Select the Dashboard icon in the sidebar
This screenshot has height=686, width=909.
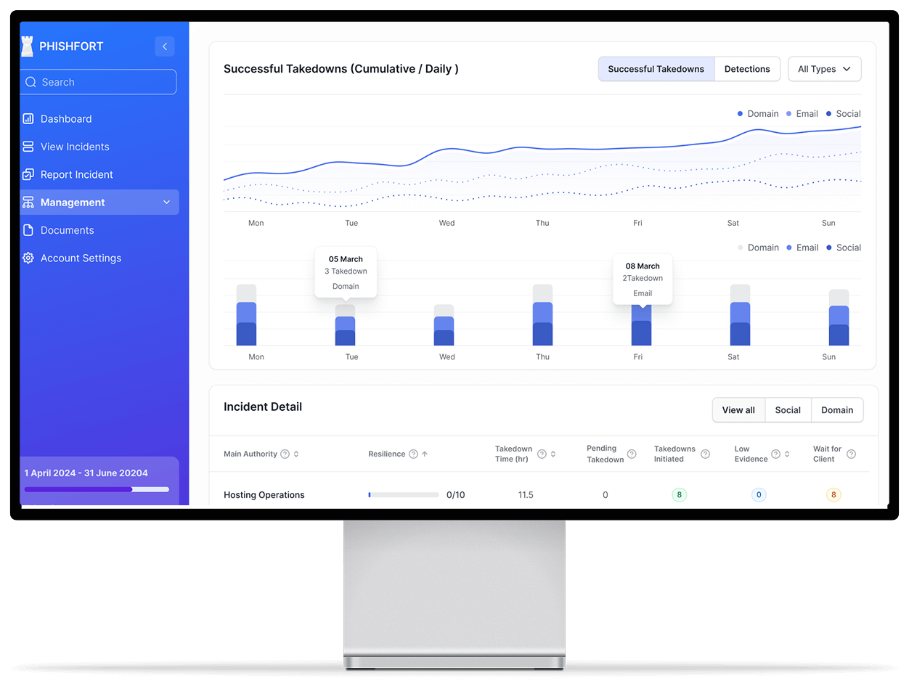pos(28,118)
